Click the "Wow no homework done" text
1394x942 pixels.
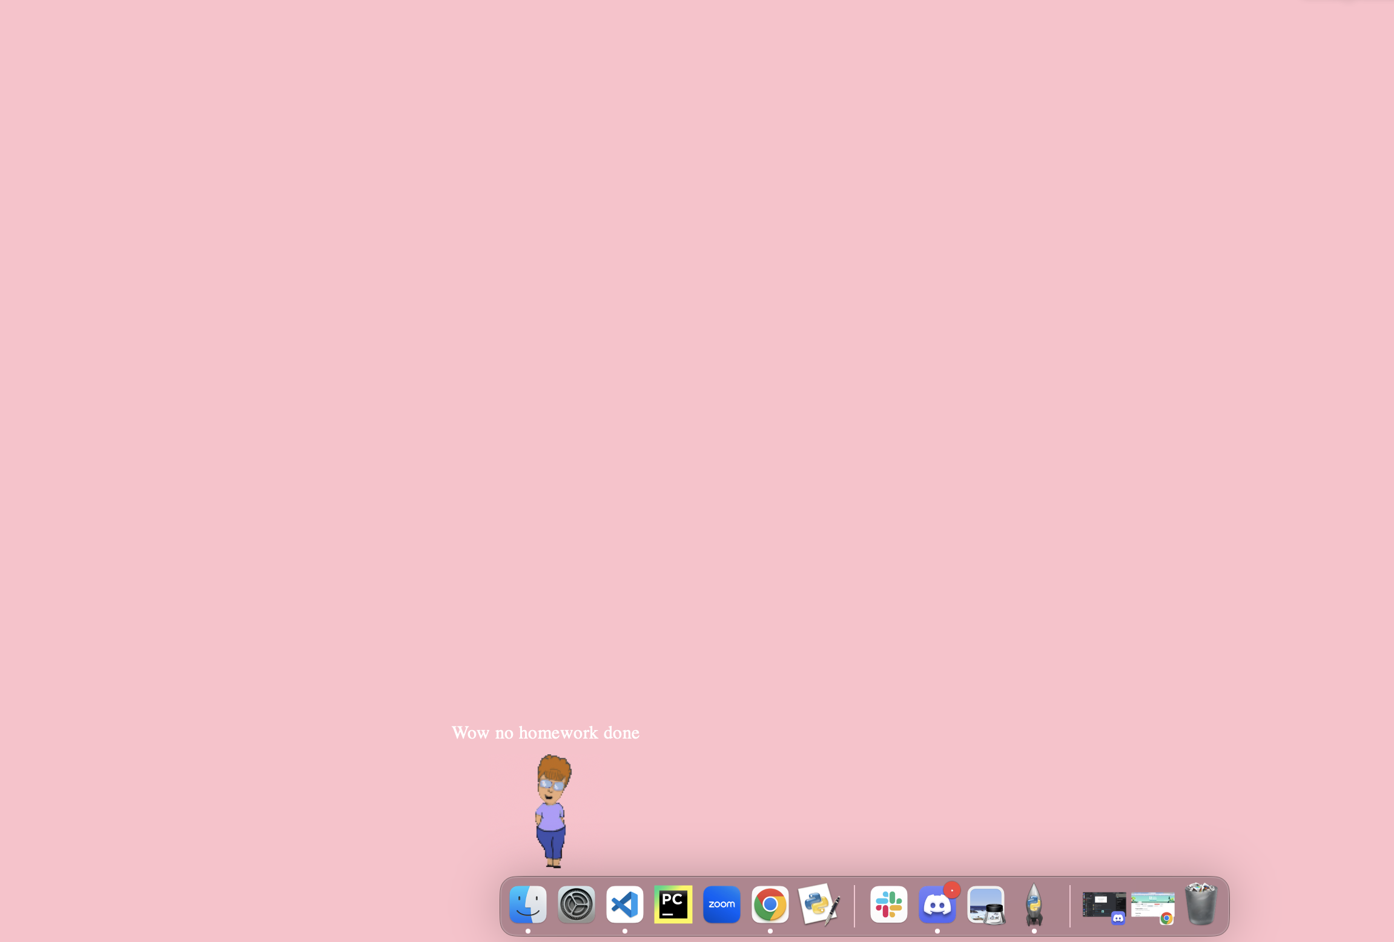coord(545,733)
